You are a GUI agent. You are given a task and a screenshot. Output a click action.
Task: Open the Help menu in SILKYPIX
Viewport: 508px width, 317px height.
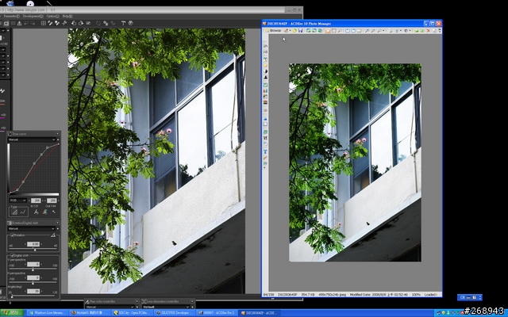point(67,16)
